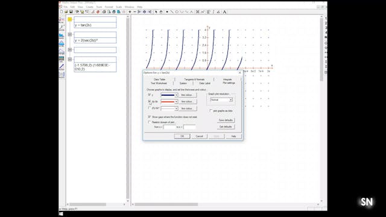Viewport: 386px width, 217px height.
Task: Click the Cancel button in options dialog
Action: pos(199,136)
